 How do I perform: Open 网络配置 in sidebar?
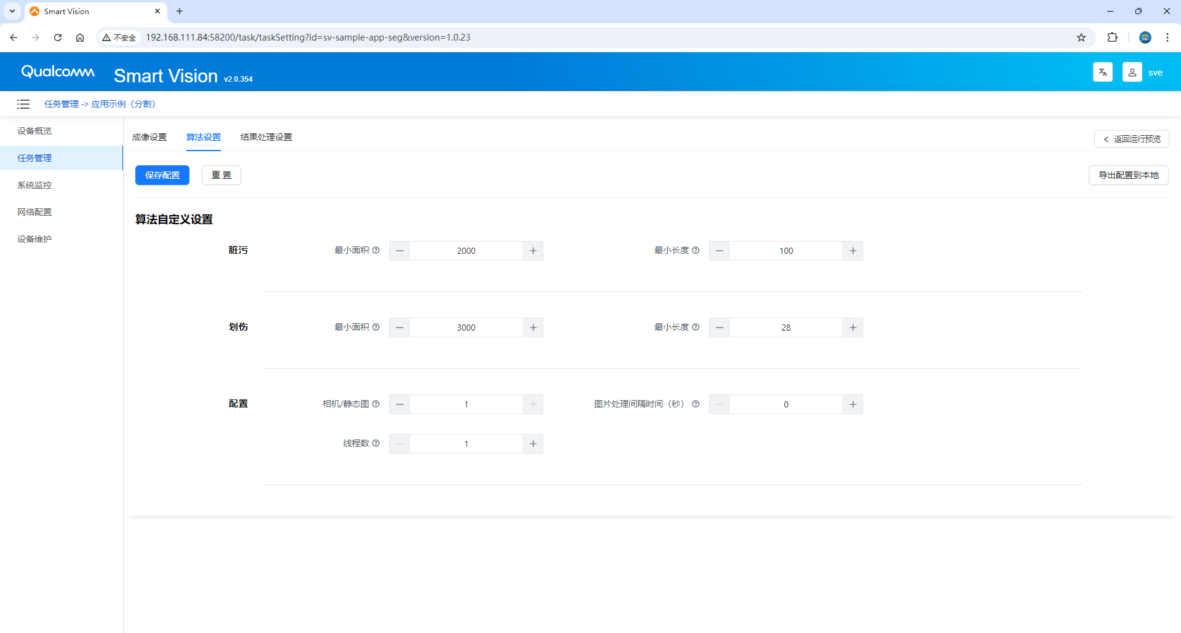62,212
